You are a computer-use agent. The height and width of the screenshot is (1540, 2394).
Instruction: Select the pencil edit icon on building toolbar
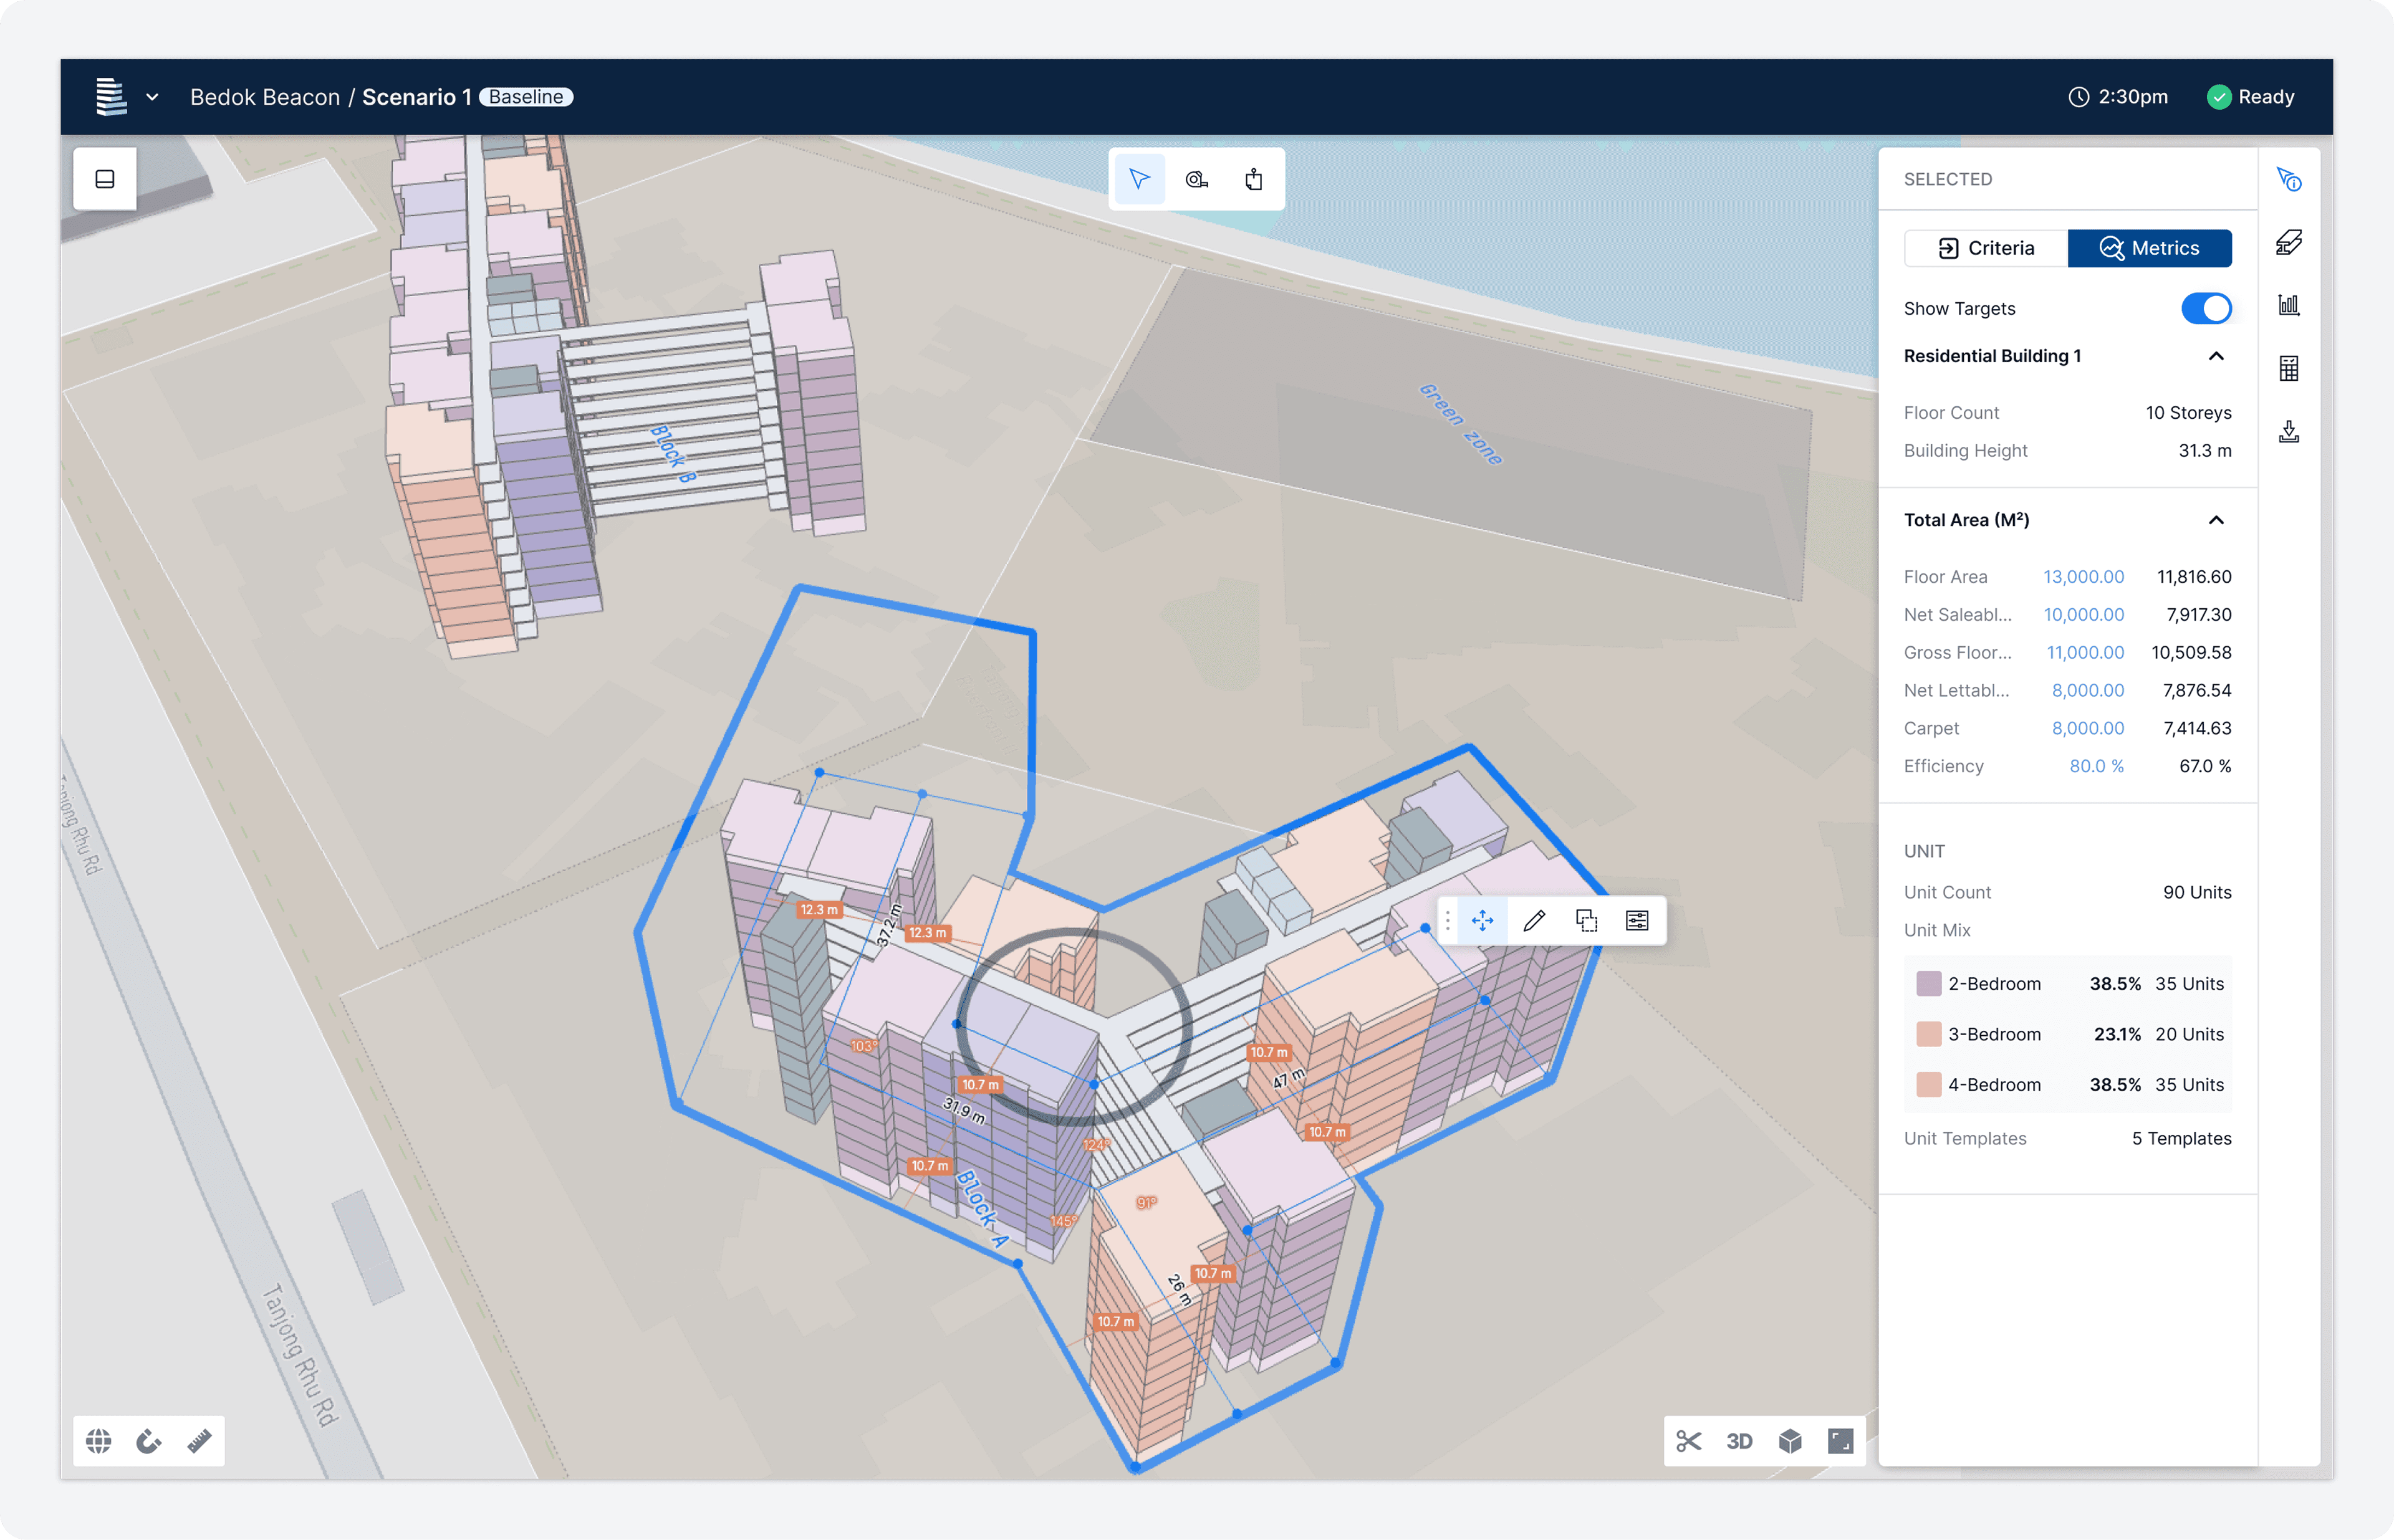tap(1534, 920)
